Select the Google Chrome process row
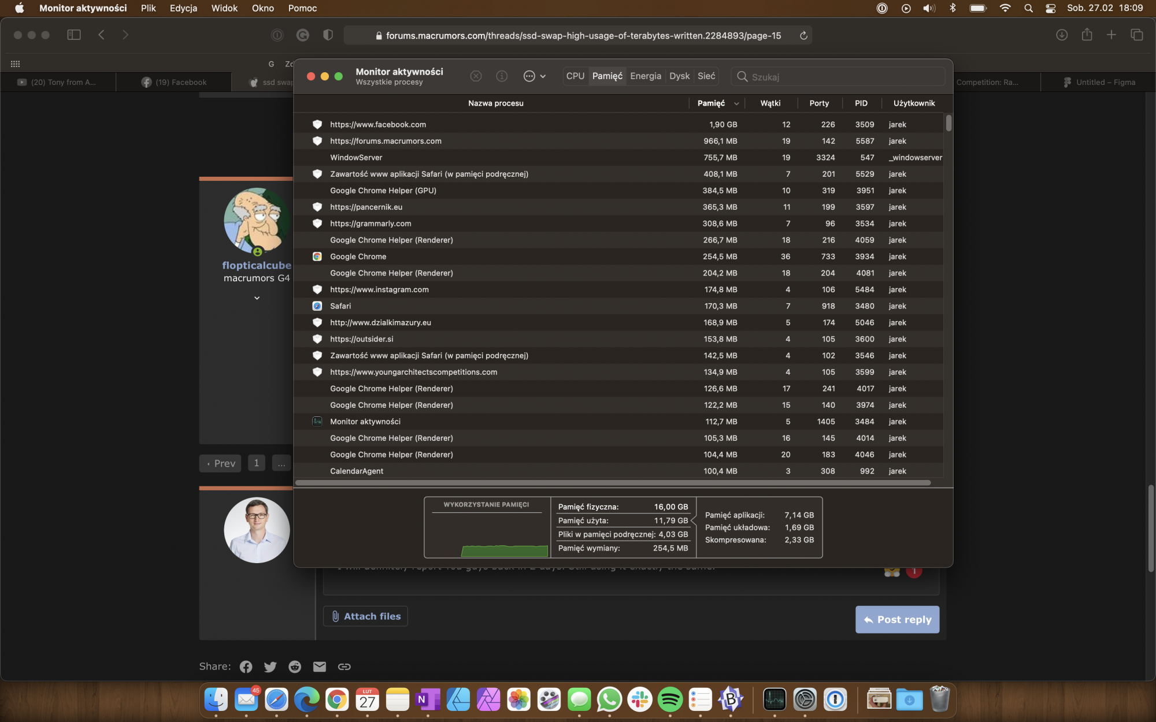The width and height of the screenshot is (1156, 722). click(358, 256)
